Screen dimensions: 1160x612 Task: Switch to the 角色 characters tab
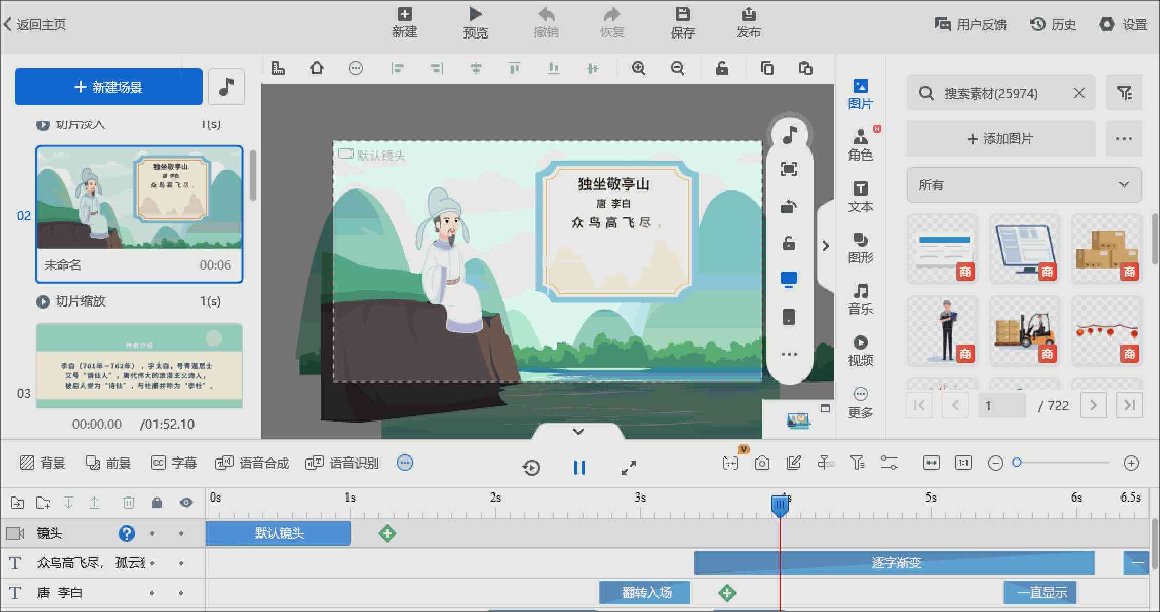click(x=860, y=145)
